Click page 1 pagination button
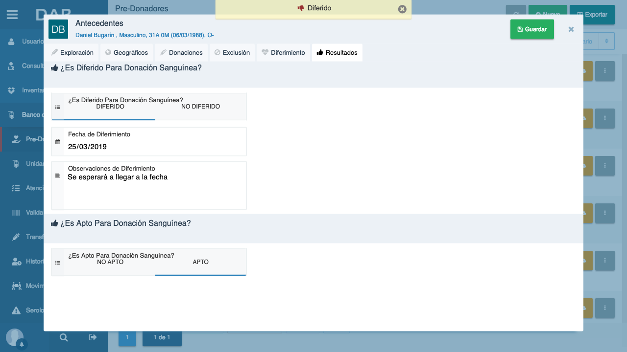627x352 pixels. coord(127,337)
